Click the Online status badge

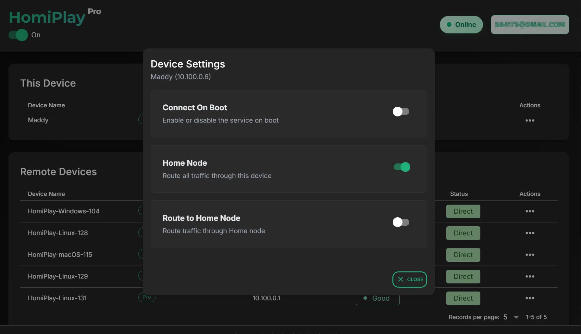tap(461, 25)
